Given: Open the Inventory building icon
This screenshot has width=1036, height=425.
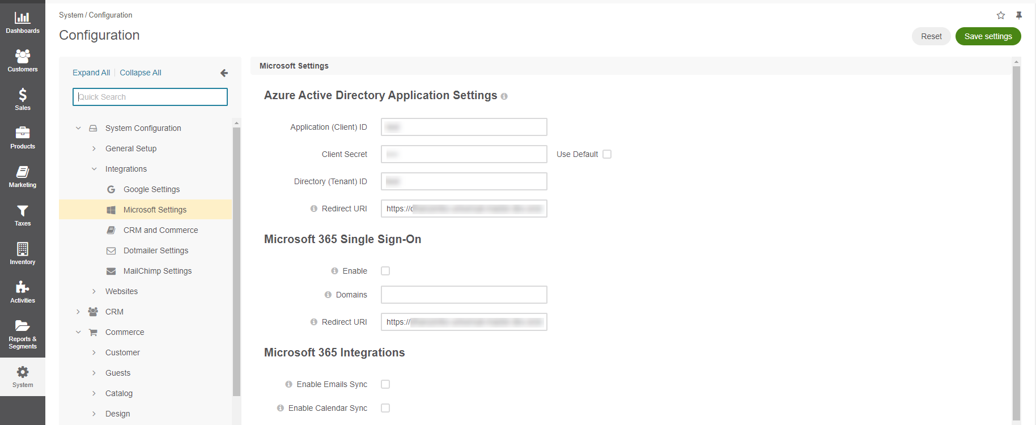Looking at the screenshot, I should pos(23,249).
